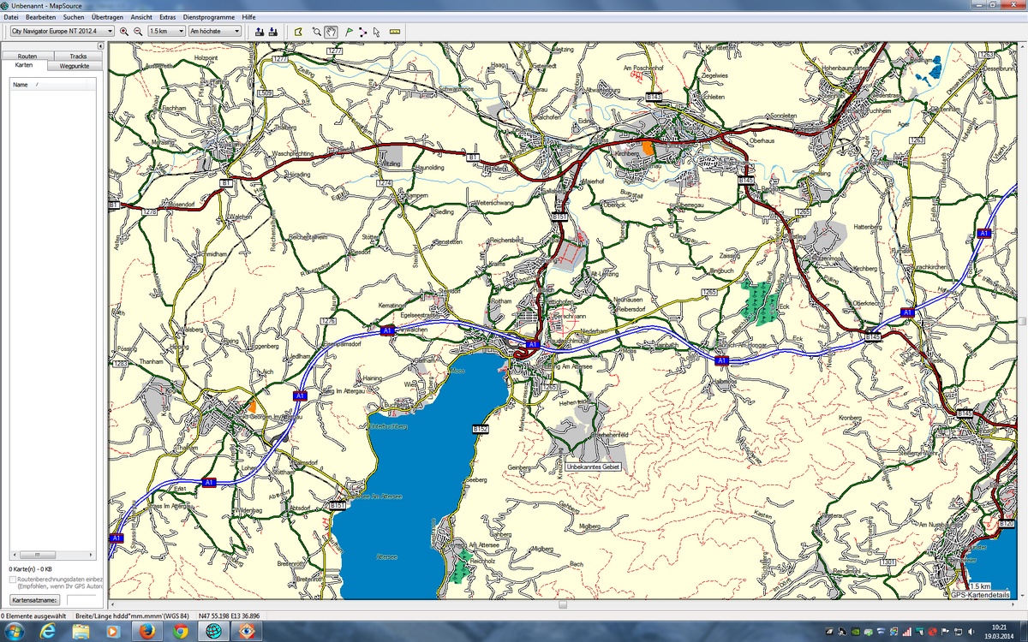Switch to the Tracks tab
1028x642 pixels.
click(78, 56)
